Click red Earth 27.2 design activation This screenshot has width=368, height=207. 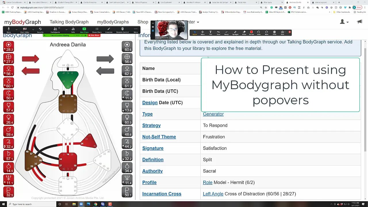tap(9, 59)
